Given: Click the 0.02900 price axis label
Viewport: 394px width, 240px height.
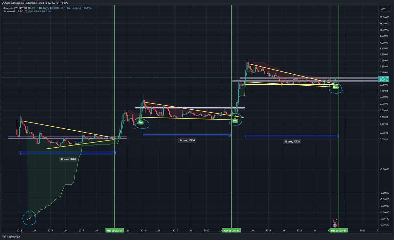Looking at the screenshot, I should 384,91.
